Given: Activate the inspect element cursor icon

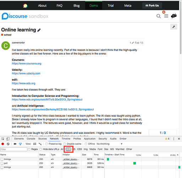Looking at the screenshot, I should 3,139.
